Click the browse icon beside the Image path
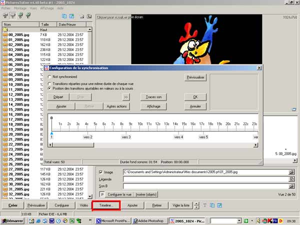Viewport: 300px width, 225px height. click(x=291, y=172)
